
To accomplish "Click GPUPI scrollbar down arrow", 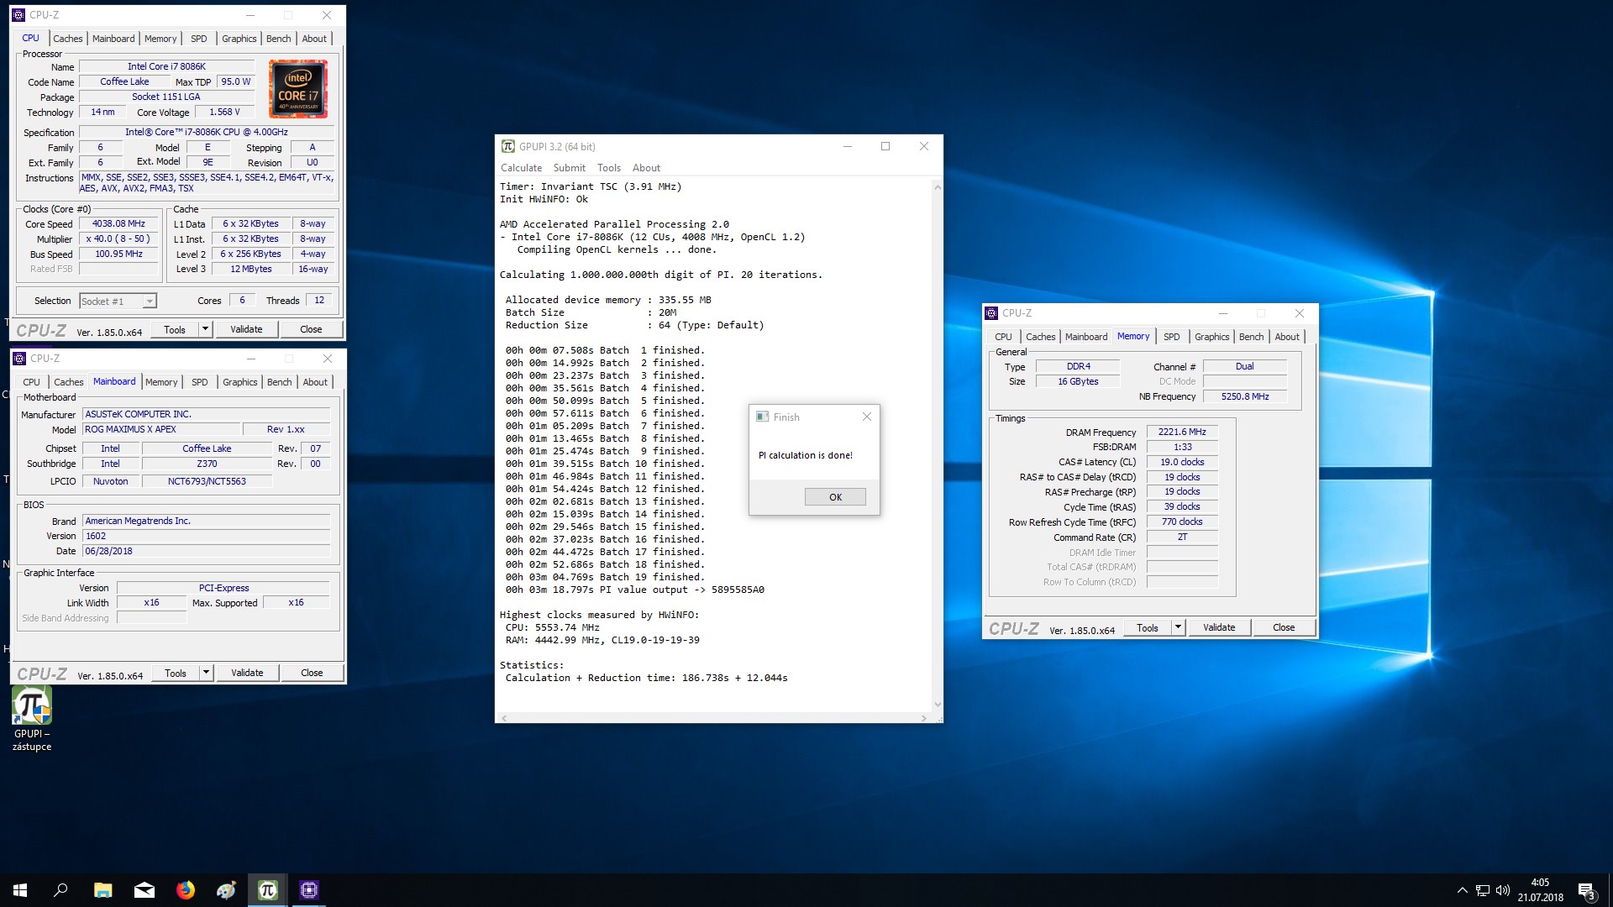I will 938,705.
